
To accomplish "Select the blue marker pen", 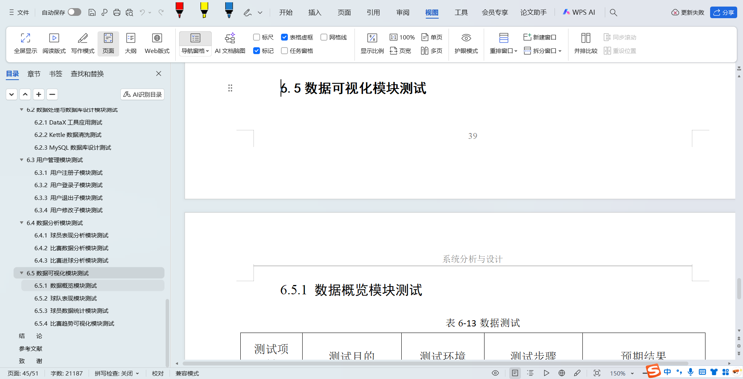I will click(229, 10).
